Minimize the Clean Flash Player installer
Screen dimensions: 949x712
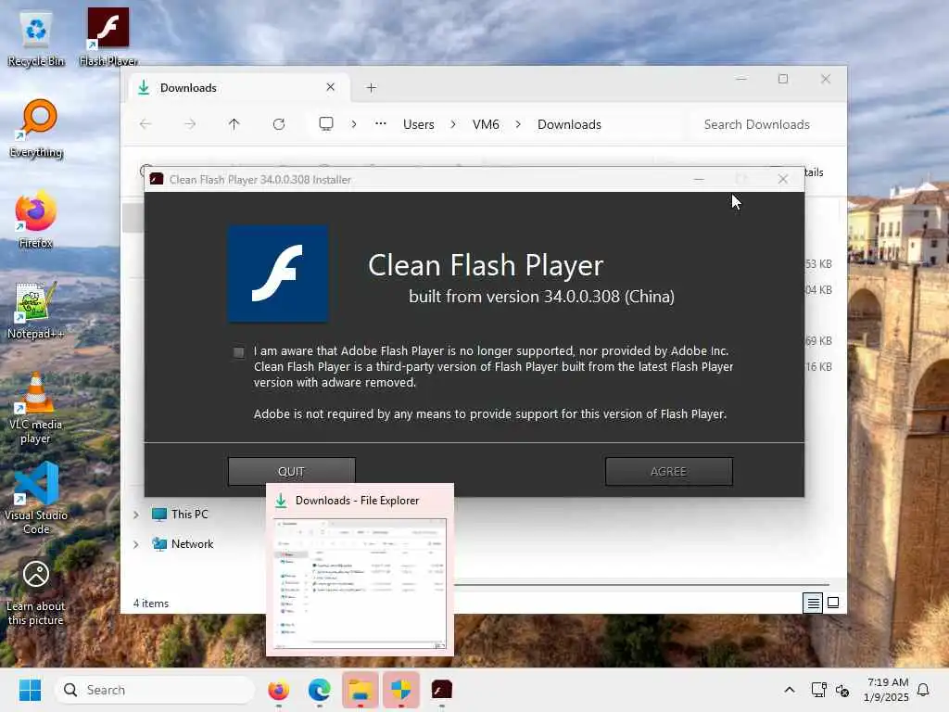tap(699, 179)
